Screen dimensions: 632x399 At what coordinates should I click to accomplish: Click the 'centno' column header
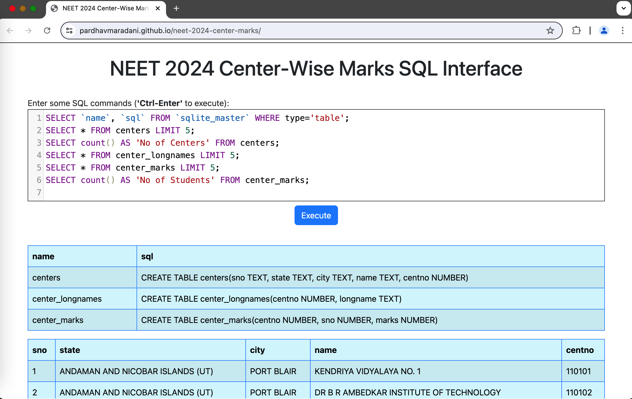click(583, 350)
